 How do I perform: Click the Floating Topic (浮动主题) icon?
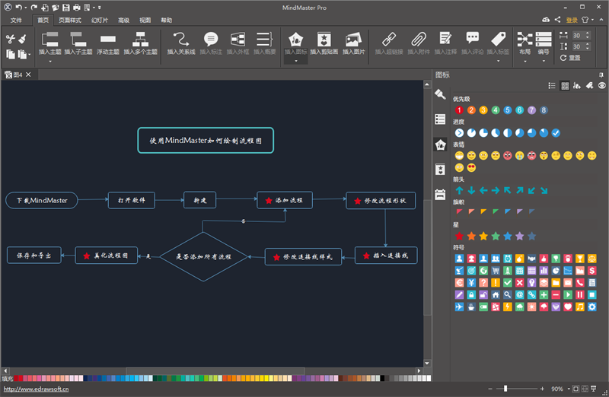107,39
